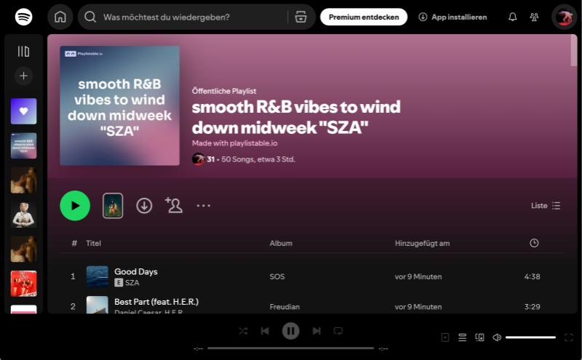Click the Premium entdecken button
Screen dimensions: 582x360
pos(364,17)
